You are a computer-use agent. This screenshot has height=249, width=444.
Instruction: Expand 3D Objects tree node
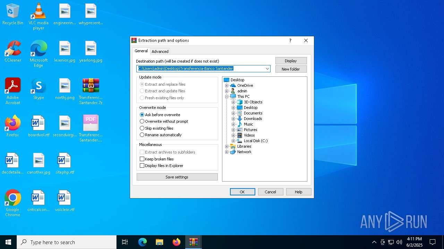pyautogui.click(x=233, y=102)
